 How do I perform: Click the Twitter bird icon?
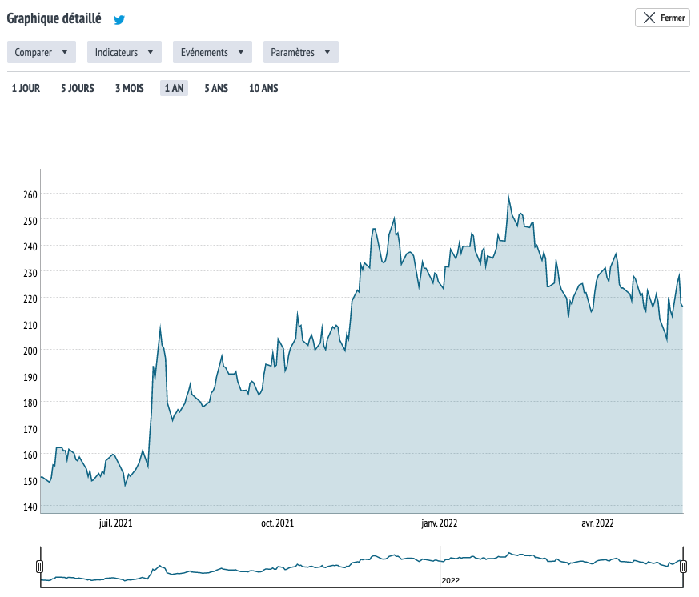click(x=119, y=20)
